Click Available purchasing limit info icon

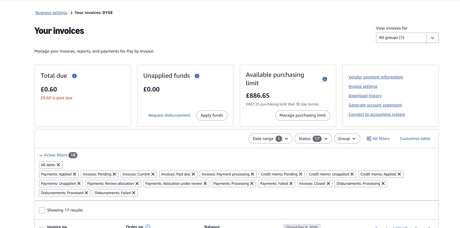(x=325, y=79)
